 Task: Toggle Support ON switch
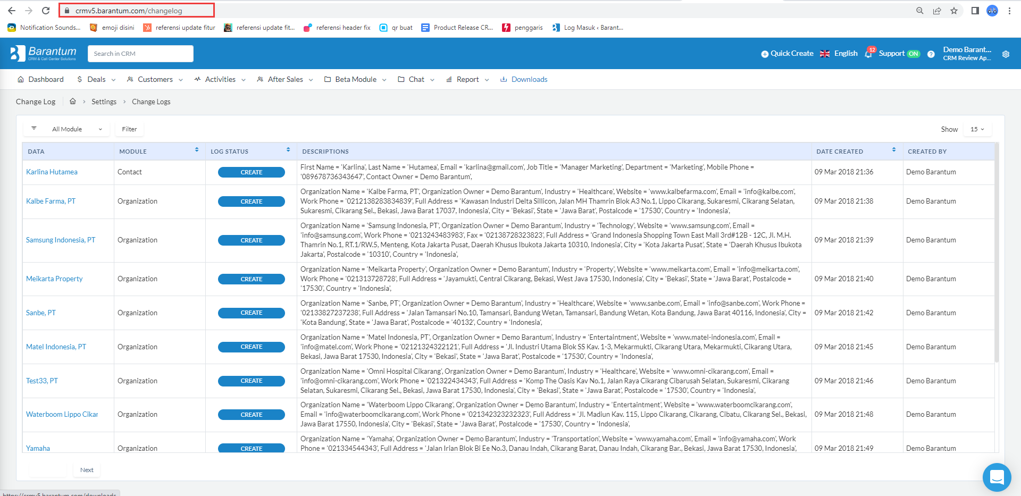coord(914,54)
